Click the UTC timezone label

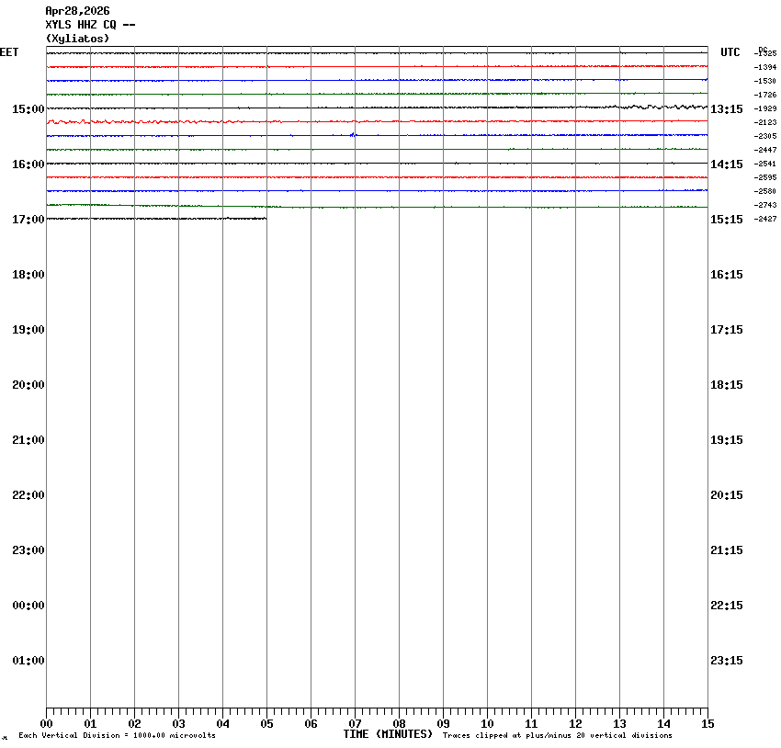pyautogui.click(x=730, y=52)
